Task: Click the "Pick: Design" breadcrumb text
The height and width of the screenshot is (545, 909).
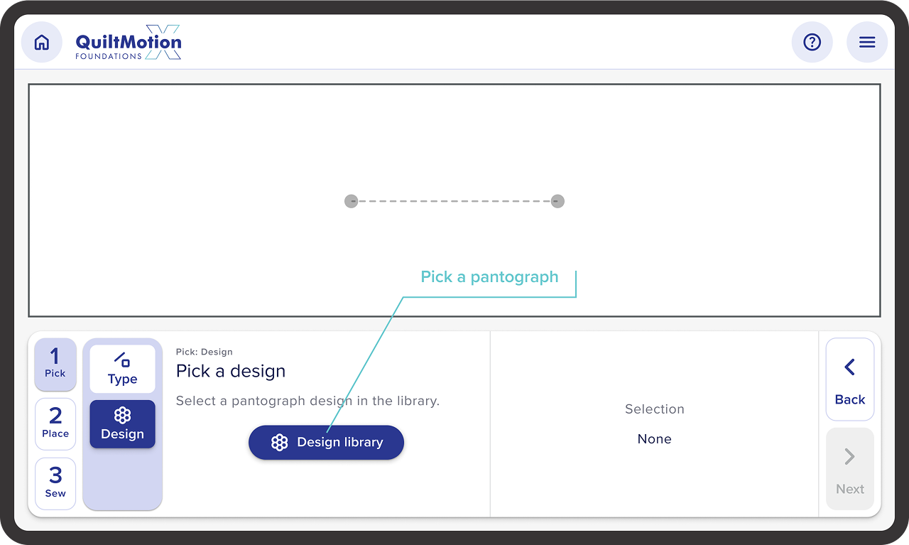Action: (205, 352)
